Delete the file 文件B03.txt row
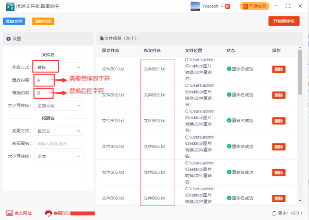This screenshot has height=220, width=309. pos(279,121)
